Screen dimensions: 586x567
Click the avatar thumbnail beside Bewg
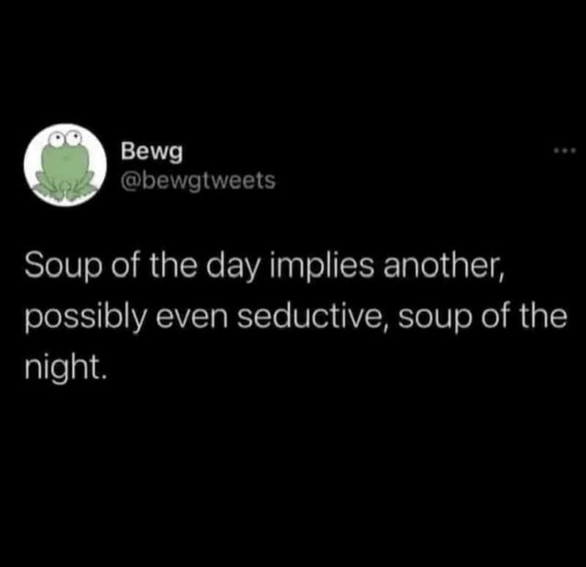click(64, 163)
